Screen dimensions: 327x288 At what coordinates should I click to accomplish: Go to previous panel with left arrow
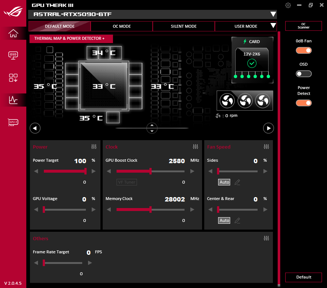pyautogui.click(x=35, y=128)
